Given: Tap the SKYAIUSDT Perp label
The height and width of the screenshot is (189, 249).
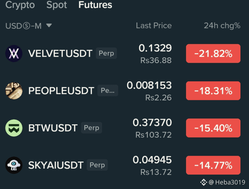Looking at the screenshot, I should pyautogui.click(x=97, y=165).
